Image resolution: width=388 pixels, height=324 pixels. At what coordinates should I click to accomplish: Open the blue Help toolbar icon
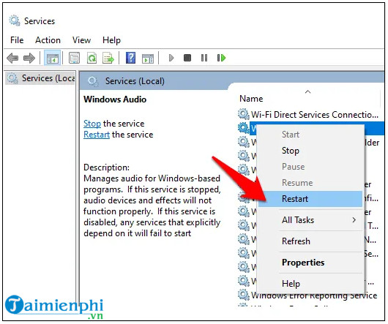(x=130, y=58)
